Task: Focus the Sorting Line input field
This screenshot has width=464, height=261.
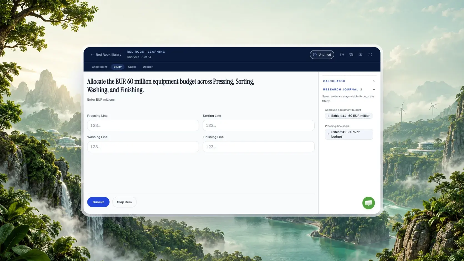Action: coord(259,125)
